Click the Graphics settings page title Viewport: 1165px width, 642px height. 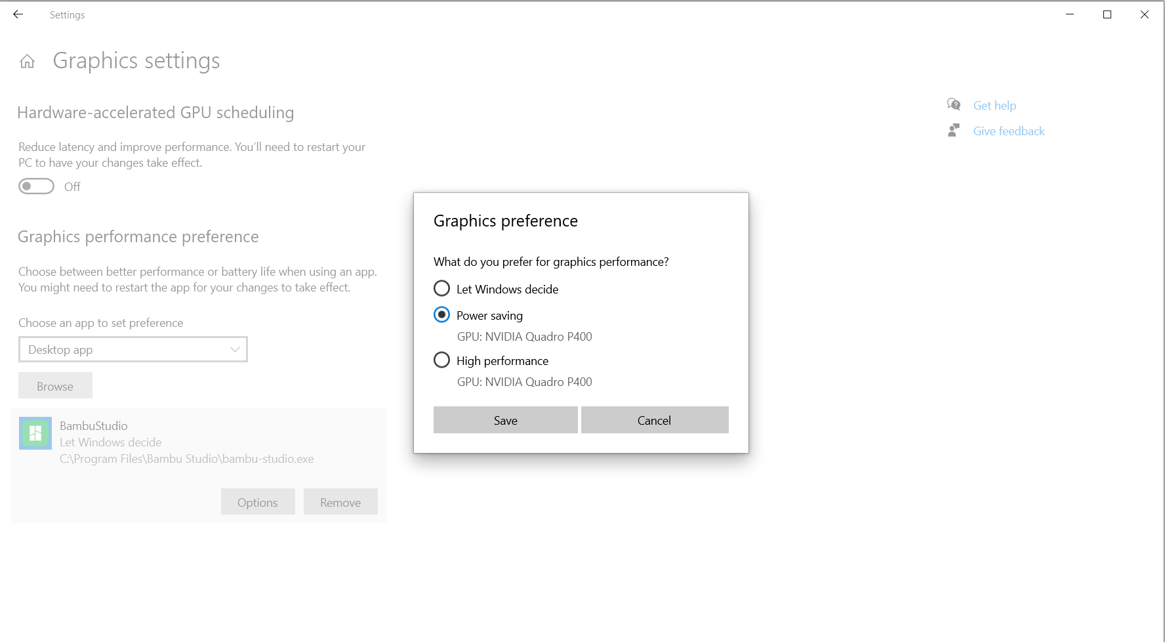136,61
